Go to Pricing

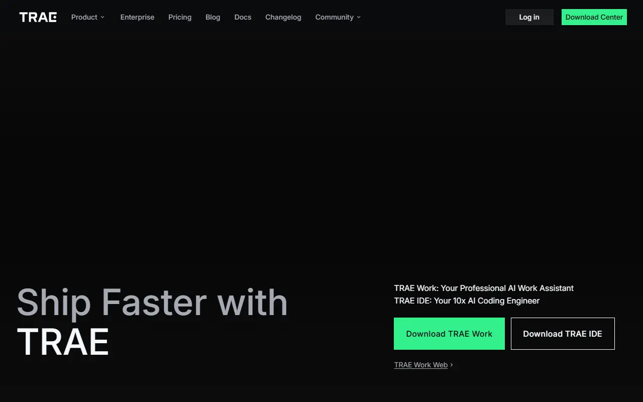pos(180,17)
